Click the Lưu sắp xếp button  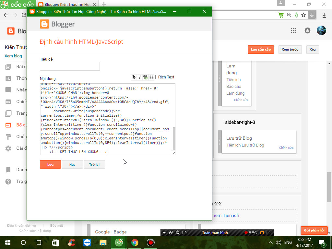click(261, 50)
